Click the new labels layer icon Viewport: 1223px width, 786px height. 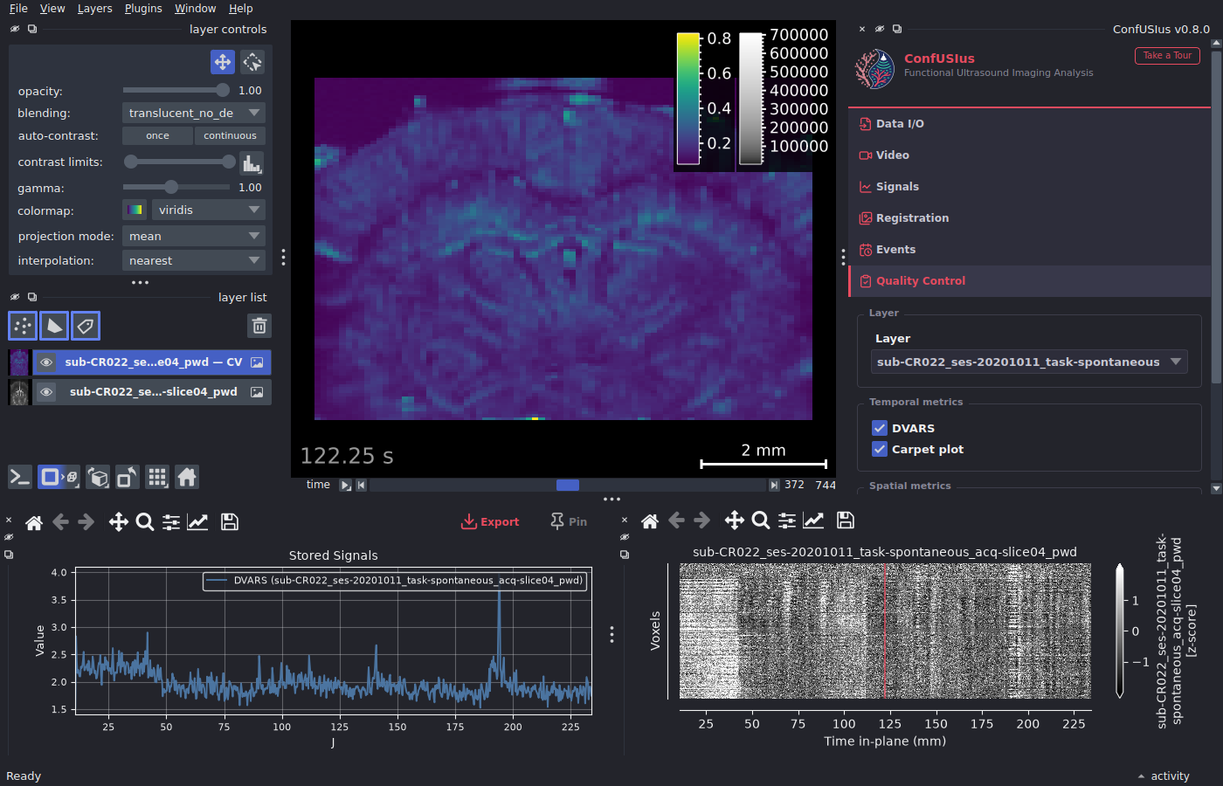(x=86, y=326)
